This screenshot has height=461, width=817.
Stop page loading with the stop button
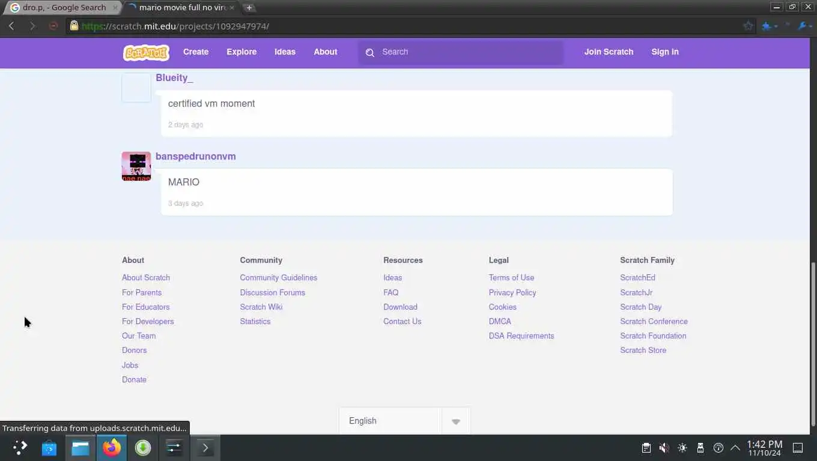click(53, 26)
